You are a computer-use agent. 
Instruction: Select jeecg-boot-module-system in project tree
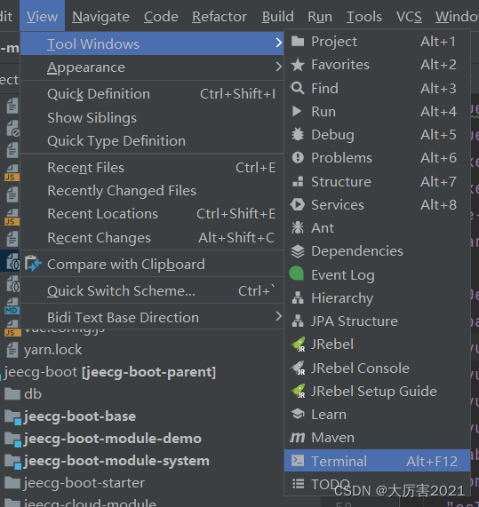[x=116, y=461]
